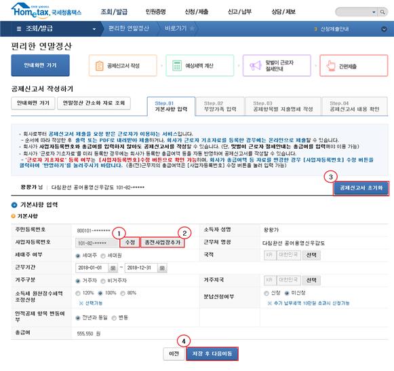The height and width of the screenshot is (371, 394).
Task: Click the 맞벌이 근로자 megaphone icon
Action: (256, 66)
